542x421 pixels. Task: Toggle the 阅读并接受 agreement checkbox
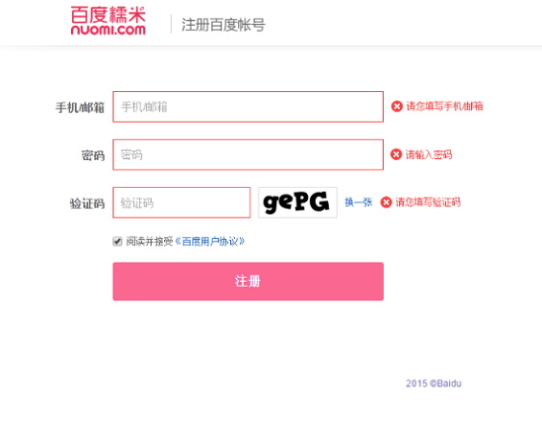point(118,242)
